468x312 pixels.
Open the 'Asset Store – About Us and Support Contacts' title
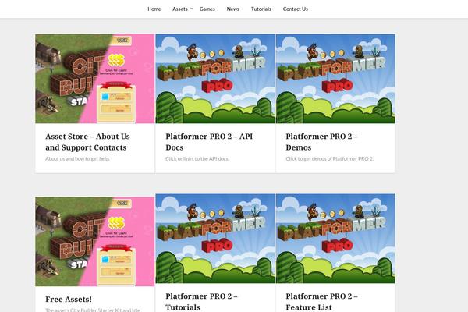tap(87, 142)
